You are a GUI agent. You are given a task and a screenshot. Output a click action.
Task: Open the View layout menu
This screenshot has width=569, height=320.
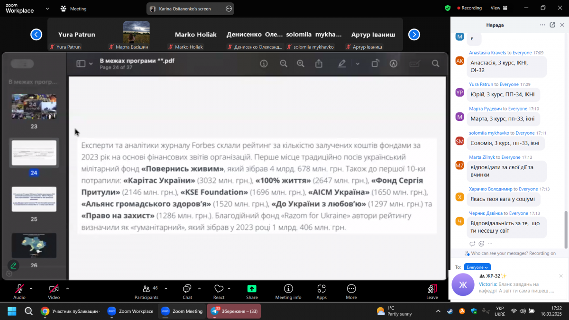pos(498,8)
